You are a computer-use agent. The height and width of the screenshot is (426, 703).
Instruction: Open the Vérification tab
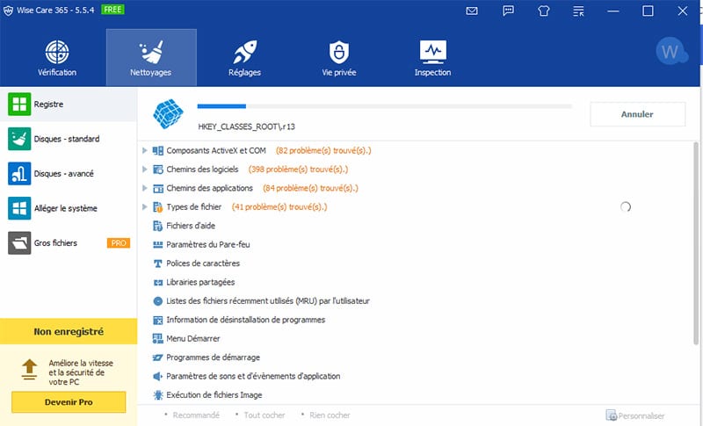(x=57, y=58)
